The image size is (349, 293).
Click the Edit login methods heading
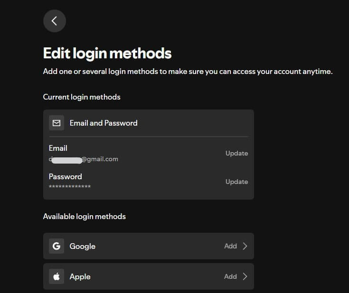coord(107,53)
